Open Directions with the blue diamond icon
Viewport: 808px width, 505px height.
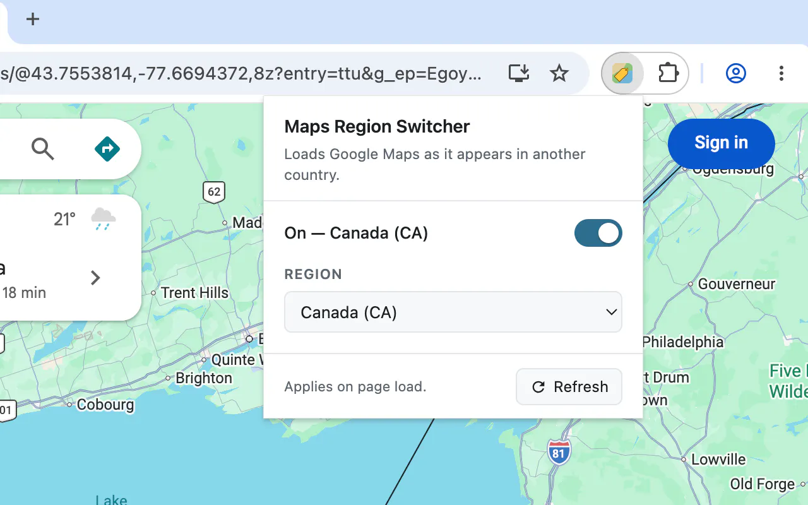[107, 149]
